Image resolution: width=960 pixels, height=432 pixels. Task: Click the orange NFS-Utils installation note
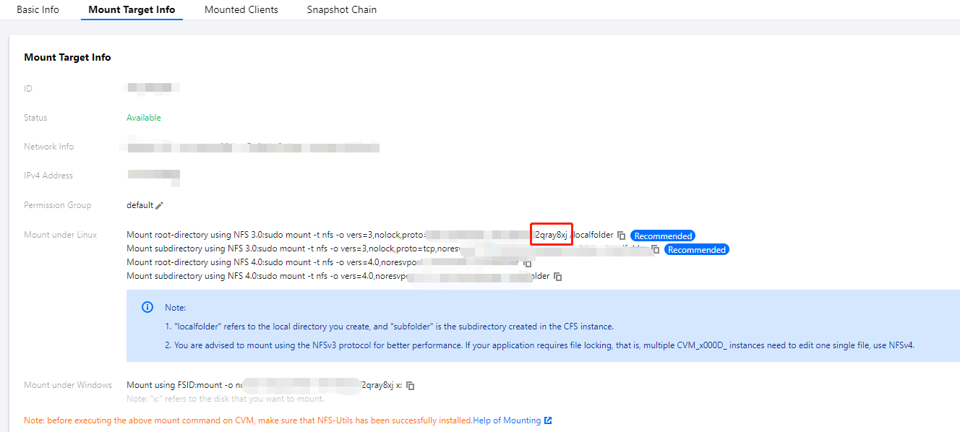tap(248, 420)
